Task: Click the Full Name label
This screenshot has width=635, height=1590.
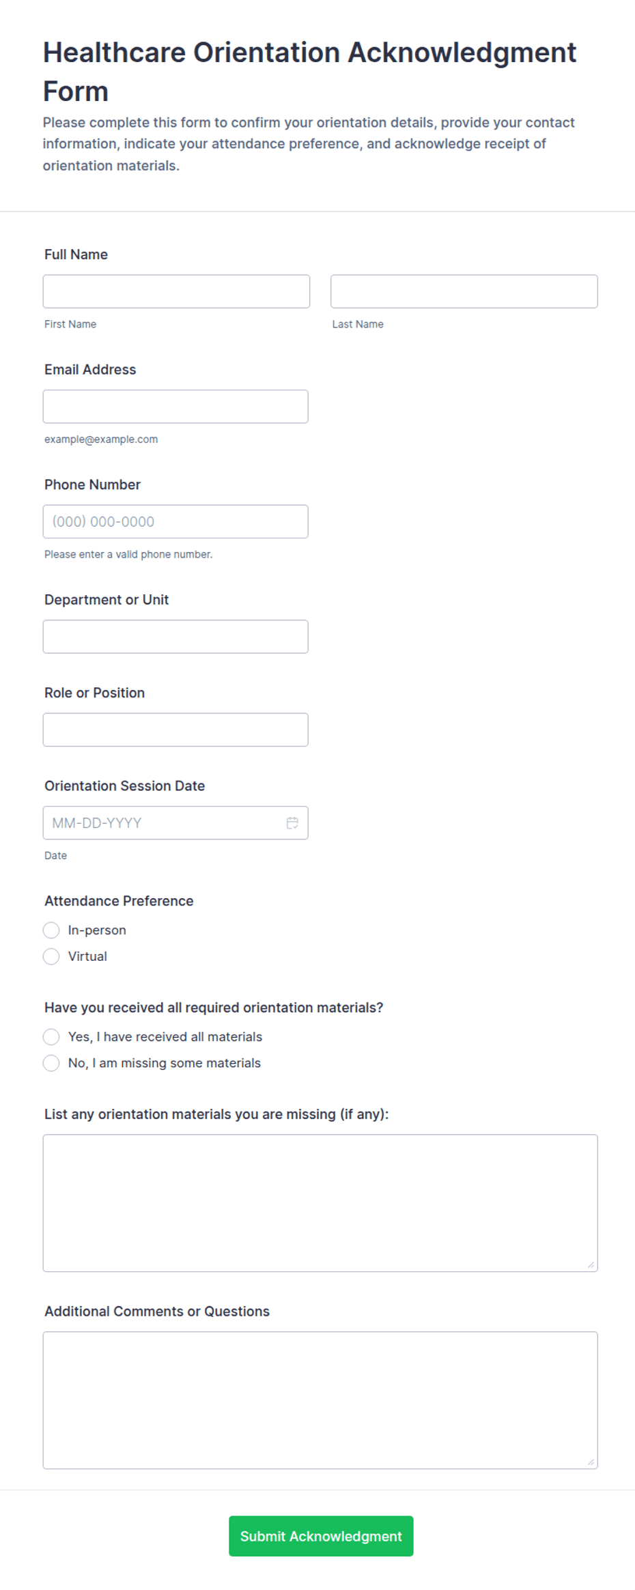Action: click(76, 255)
